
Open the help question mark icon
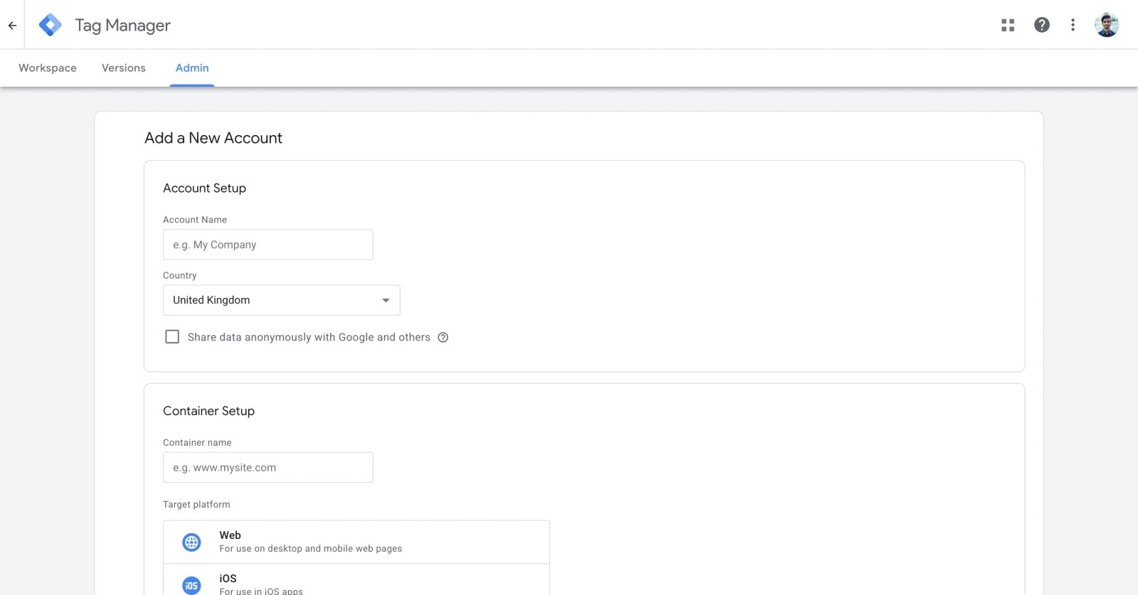[x=1042, y=25]
